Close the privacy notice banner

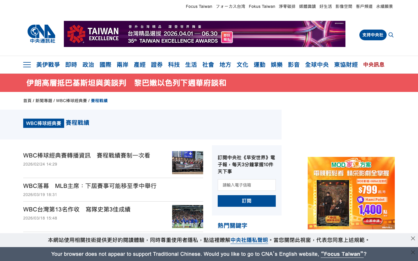(x=413, y=238)
